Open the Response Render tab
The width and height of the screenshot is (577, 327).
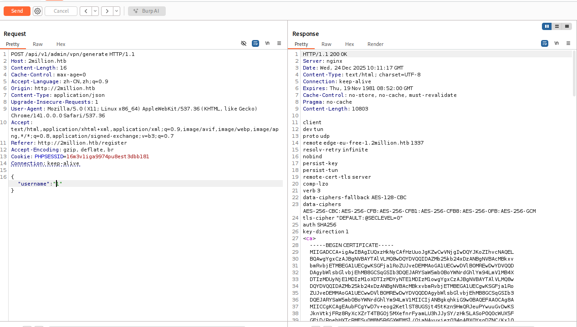click(375, 44)
